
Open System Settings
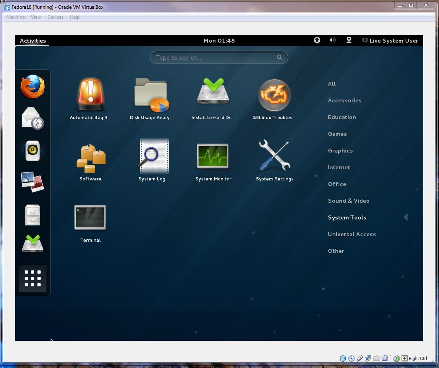274,155
